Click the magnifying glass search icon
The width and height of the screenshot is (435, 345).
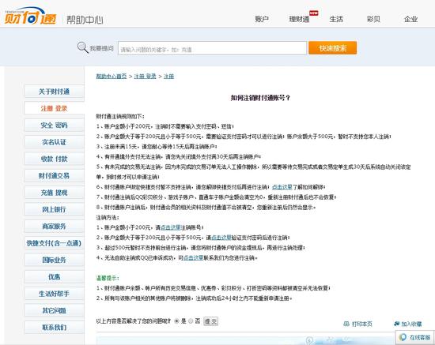click(82, 47)
